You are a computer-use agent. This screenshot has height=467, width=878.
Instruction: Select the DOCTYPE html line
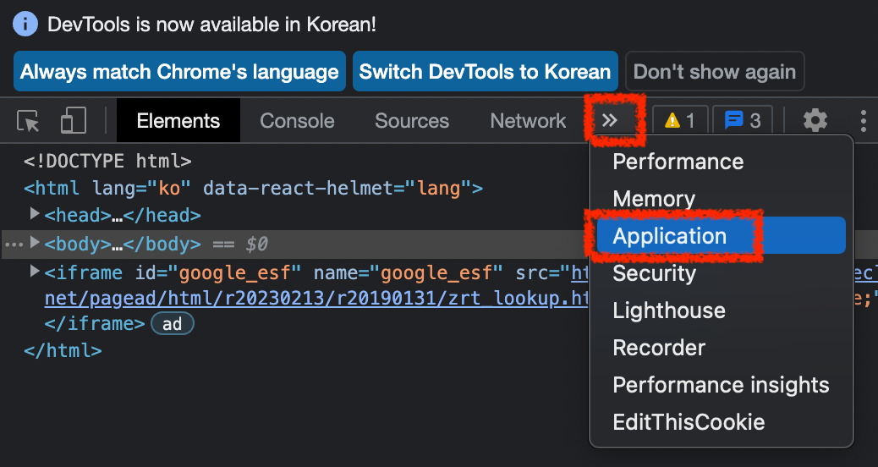tap(107, 162)
